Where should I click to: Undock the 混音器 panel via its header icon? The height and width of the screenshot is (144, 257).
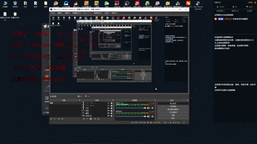tap(155, 100)
